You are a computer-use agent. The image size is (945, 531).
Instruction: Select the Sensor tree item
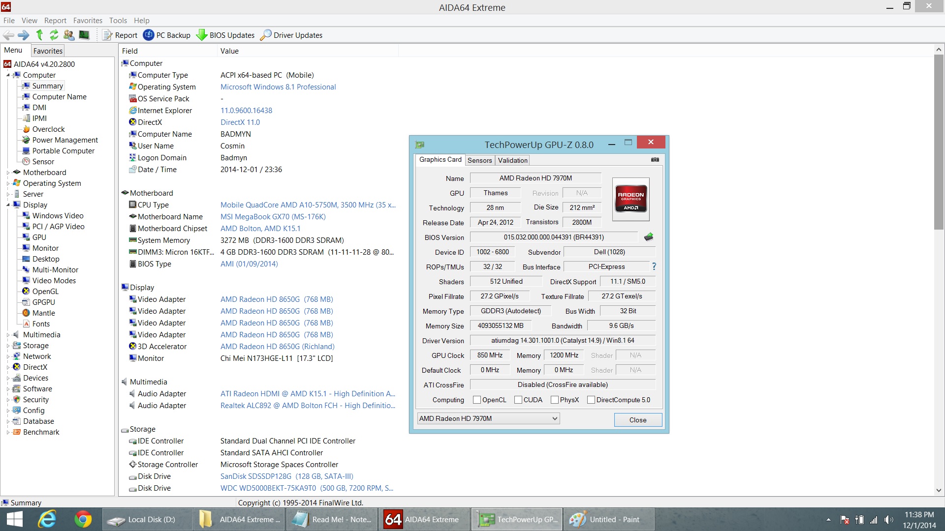(43, 162)
